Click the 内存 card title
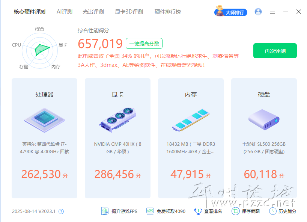This screenshot has height=222, width=307. [191, 94]
